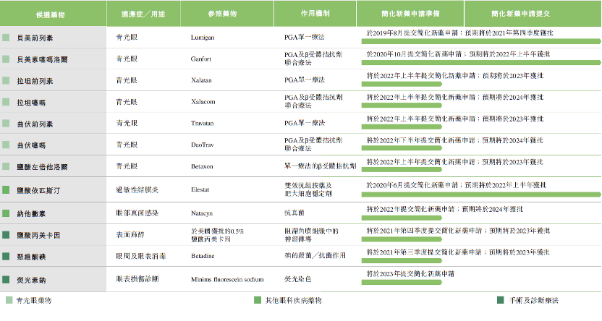Select drug name 曲伏噻嗎
Viewport: 602px width, 321px height.
pos(31,145)
